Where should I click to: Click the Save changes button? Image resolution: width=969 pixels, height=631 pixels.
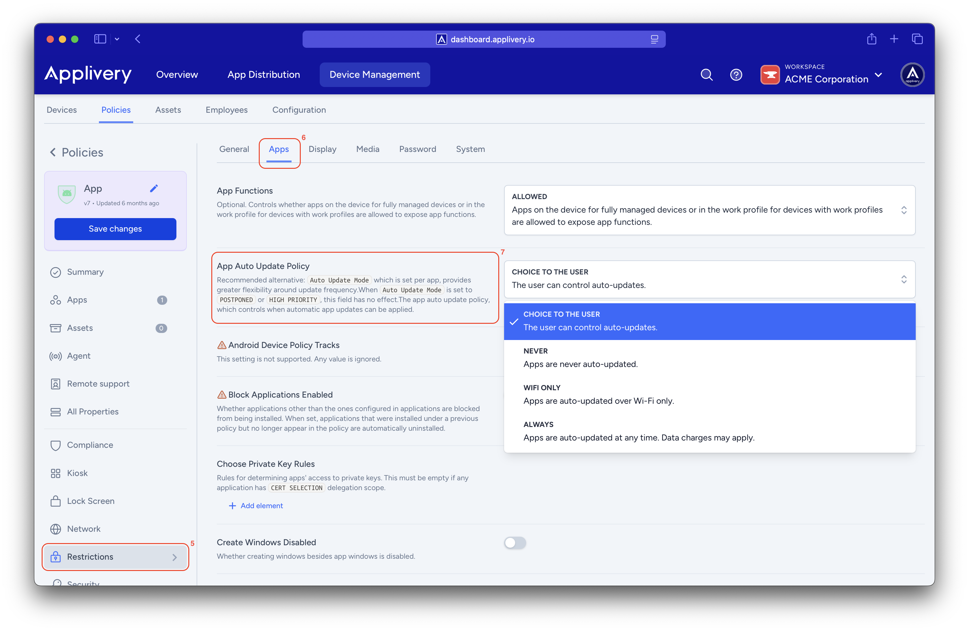[x=115, y=229]
